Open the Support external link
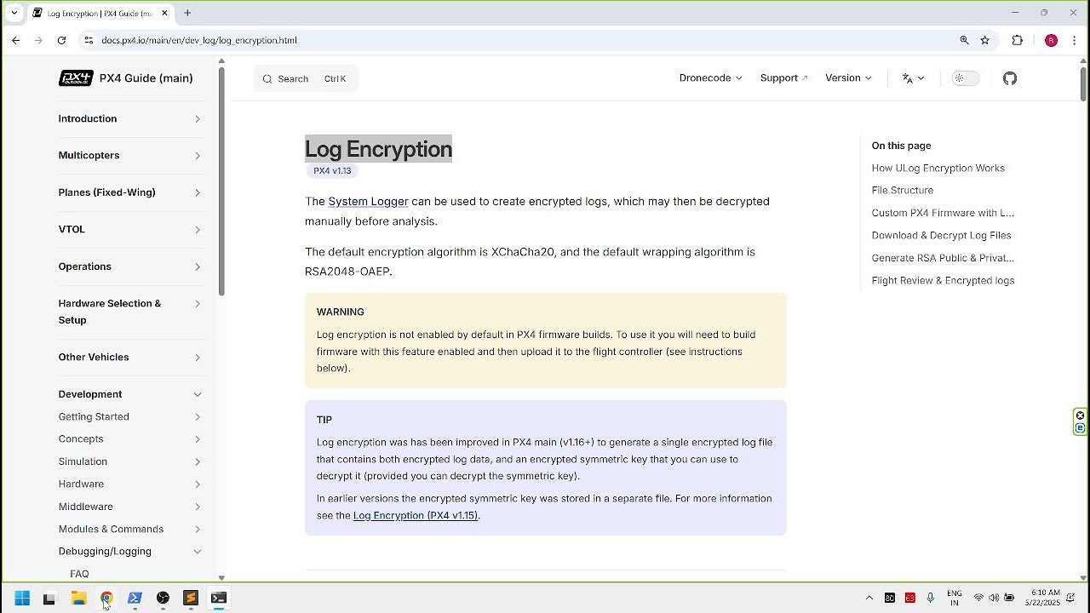The height and width of the screenshot is (613, 1090). (783, 78)
